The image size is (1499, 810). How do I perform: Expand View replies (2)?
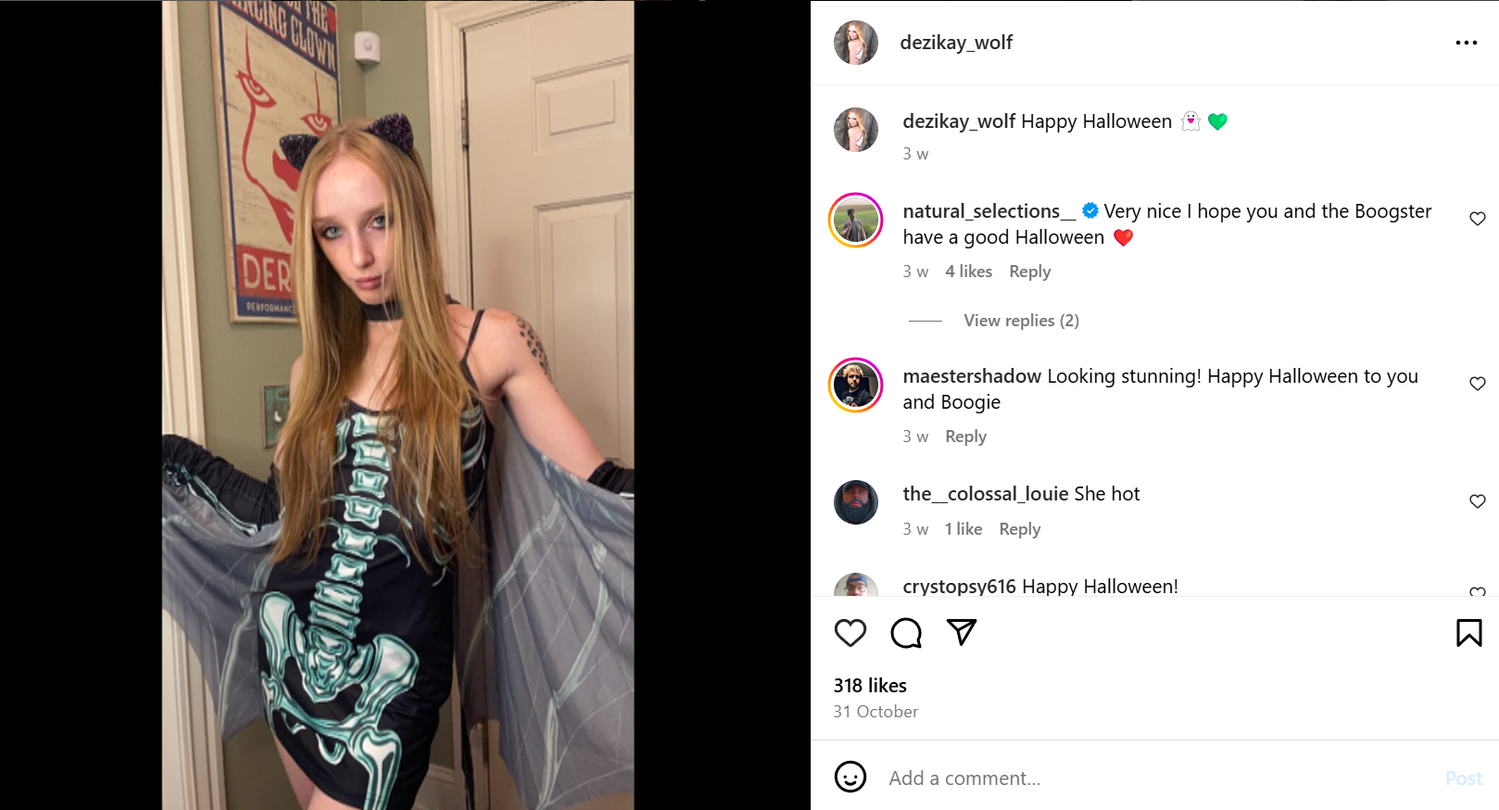click(1021, 321)
